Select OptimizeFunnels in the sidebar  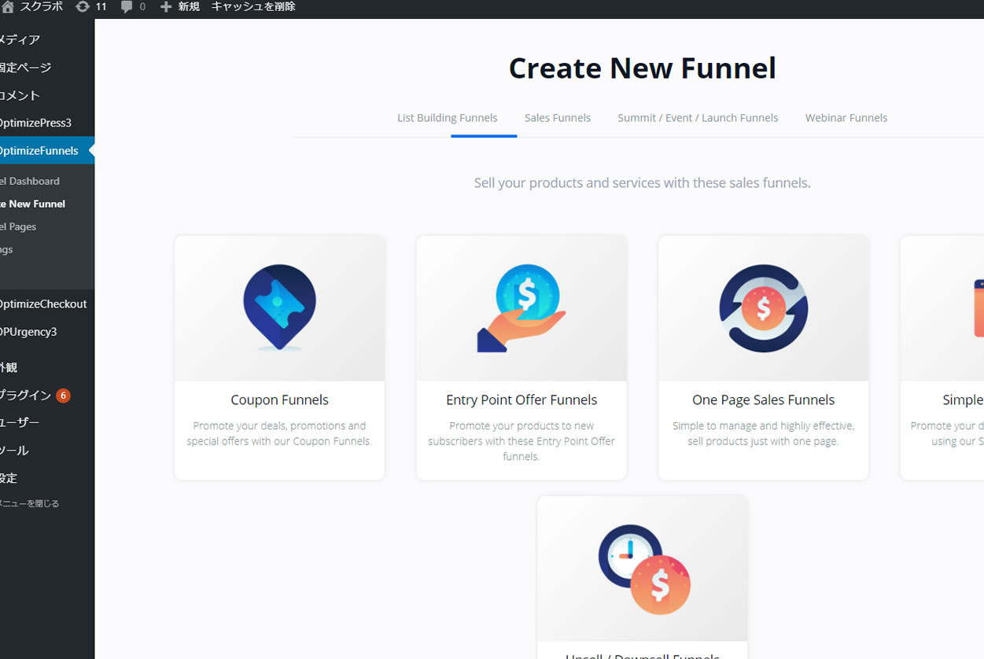[x=47, y=150]
